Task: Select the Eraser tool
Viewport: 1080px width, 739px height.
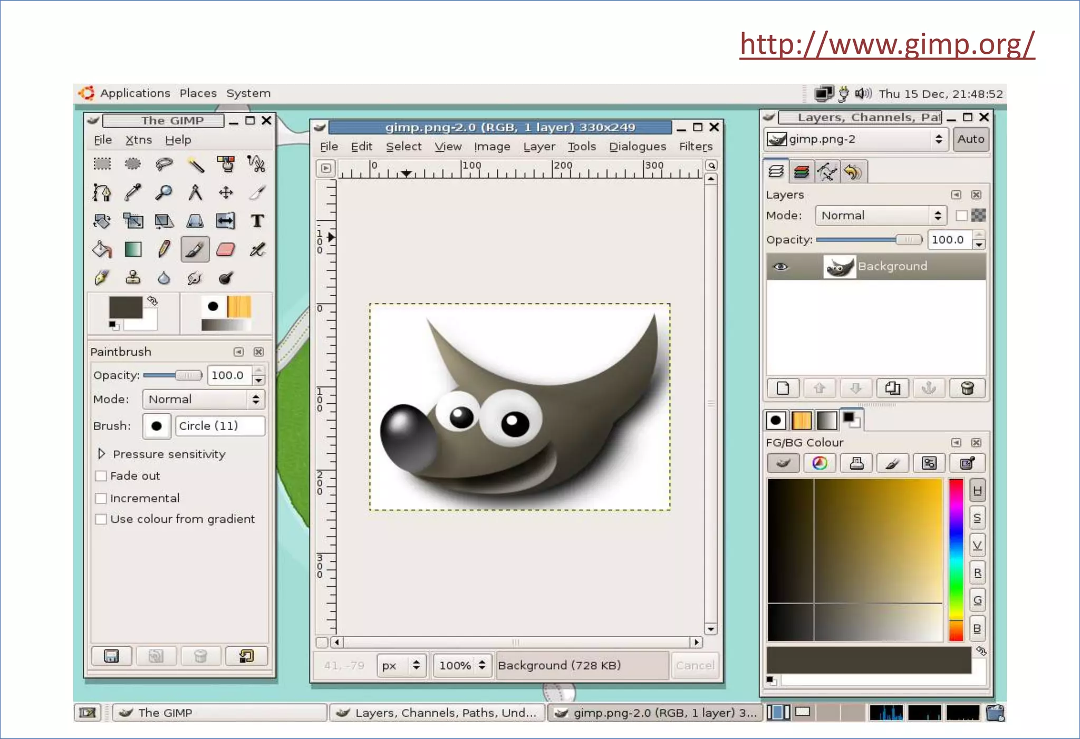Action: click(226, 249)
